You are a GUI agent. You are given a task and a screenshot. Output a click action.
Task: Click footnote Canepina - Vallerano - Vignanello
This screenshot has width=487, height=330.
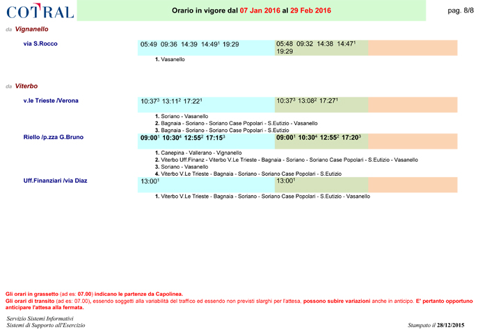(198, 153)
